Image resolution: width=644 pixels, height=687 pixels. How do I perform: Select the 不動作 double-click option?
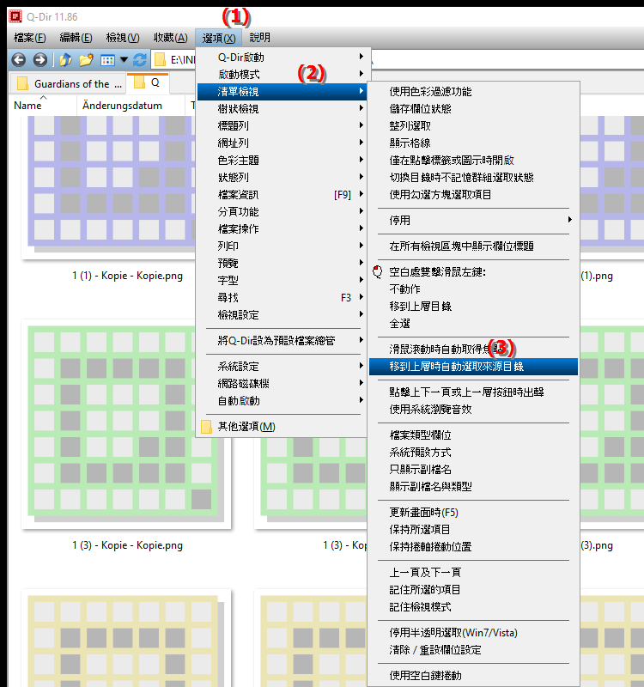[473, 289]
